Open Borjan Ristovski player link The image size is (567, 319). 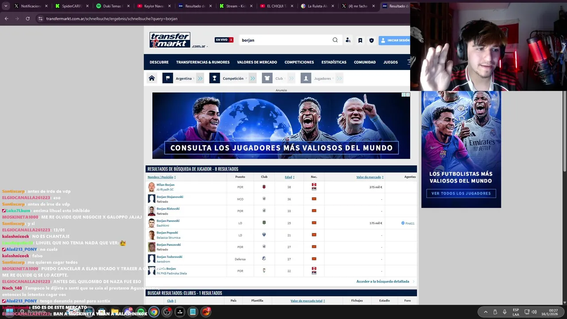pyautogui.click(x=168, y=209)
